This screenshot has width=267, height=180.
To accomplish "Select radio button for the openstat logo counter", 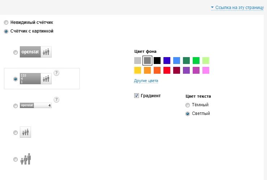I will (15, 52).
